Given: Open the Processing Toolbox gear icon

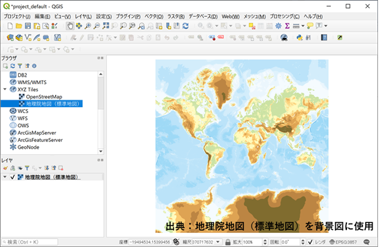Looking at the screenshot, I should click(278, 26).
